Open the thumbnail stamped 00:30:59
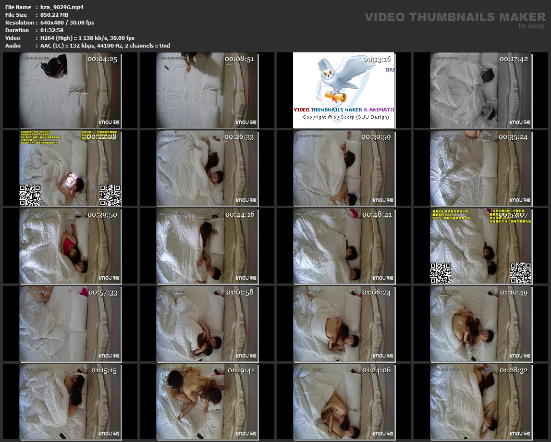This screenshot has height=442, width=551. click(343, 168)
